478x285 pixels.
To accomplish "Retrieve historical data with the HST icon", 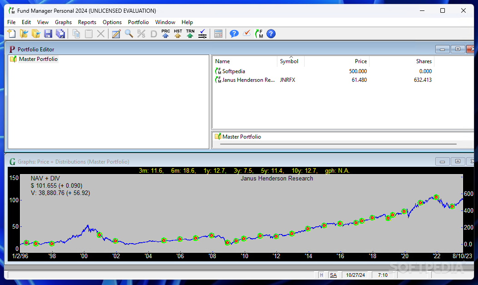I will tap(178, 34).
